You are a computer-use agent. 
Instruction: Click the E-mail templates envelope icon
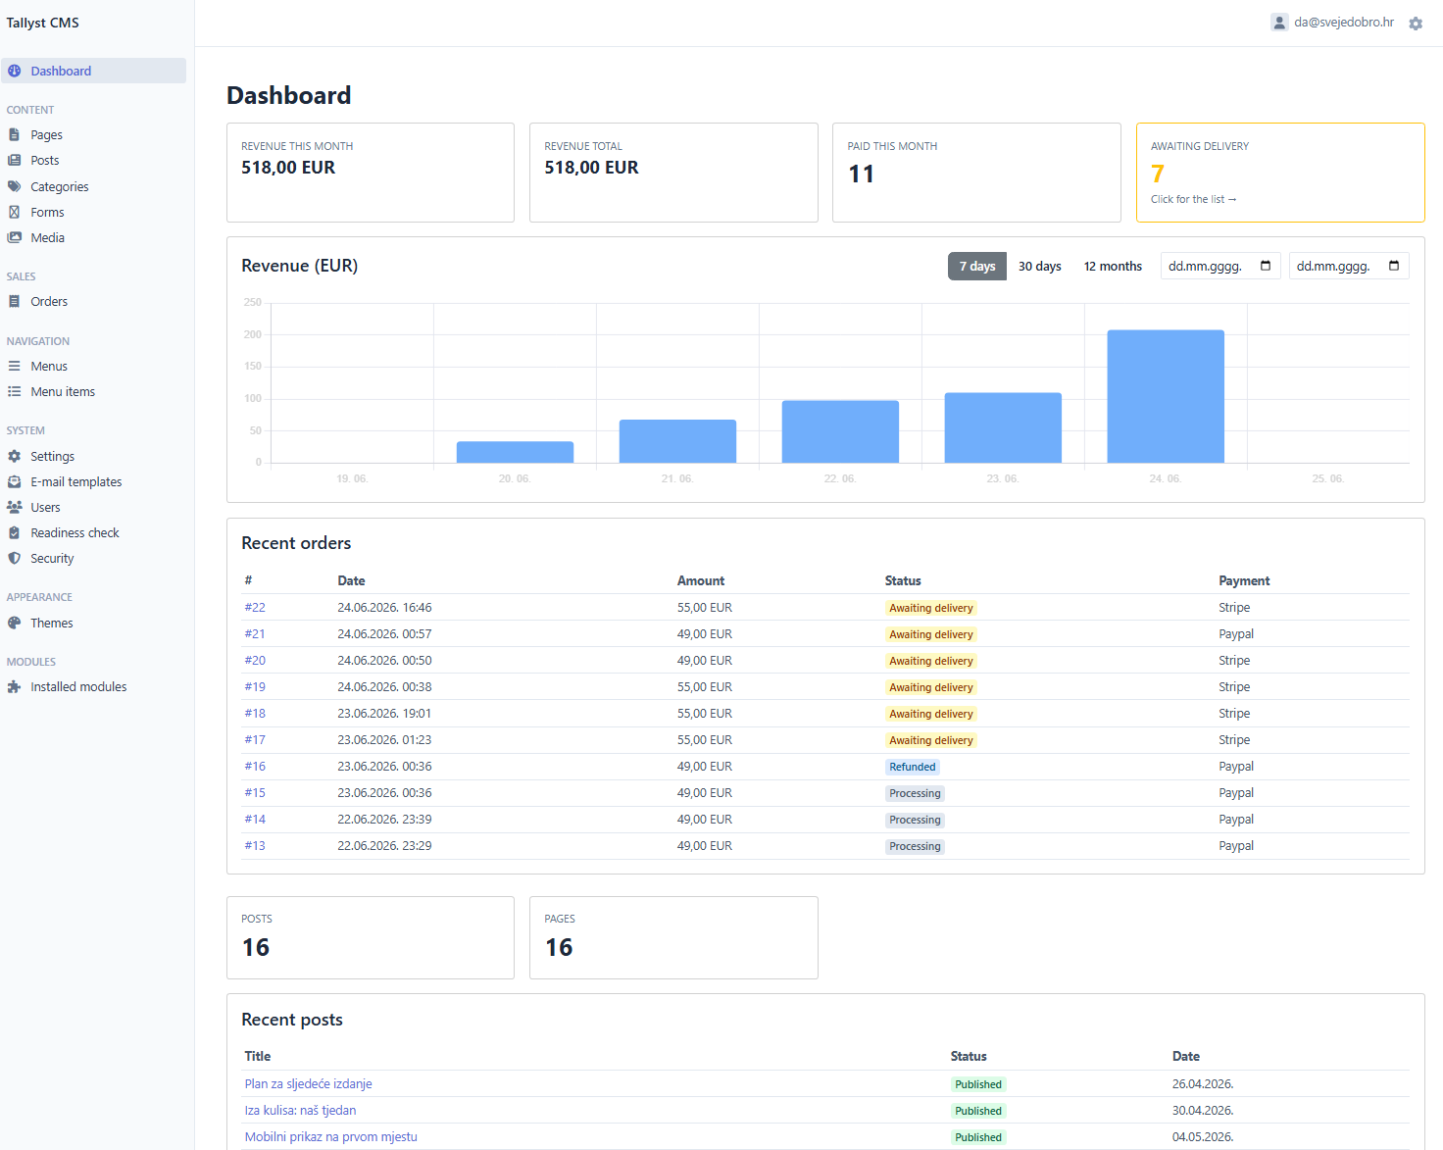(14, 482)
